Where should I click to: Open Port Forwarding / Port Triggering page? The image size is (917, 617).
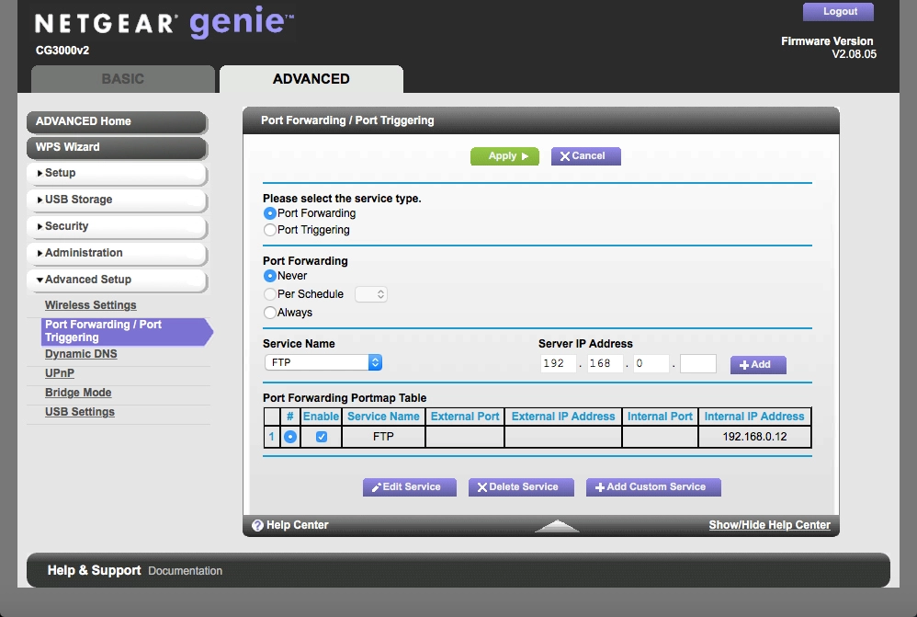tap(126, 331)
